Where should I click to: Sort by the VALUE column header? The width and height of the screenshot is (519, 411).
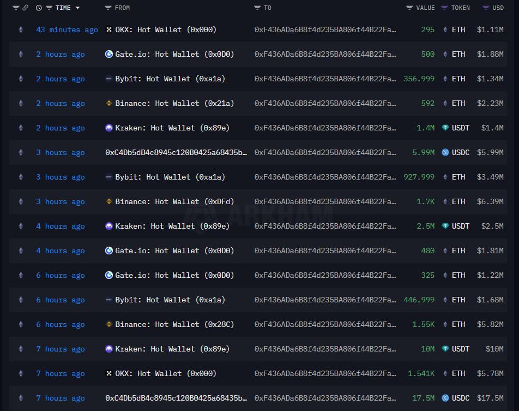(x=425, y=8)
